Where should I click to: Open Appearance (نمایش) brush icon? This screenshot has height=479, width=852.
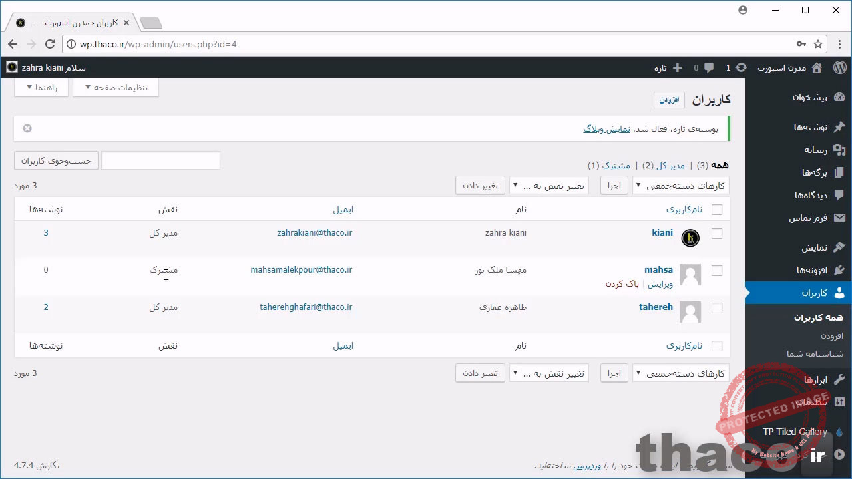[x=839, y=247]
